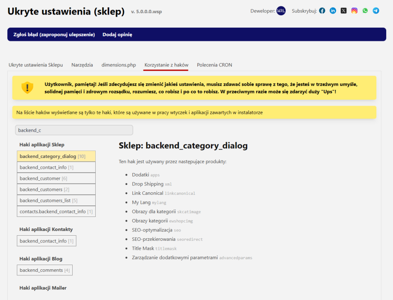Open the Instagram icon
This screenshot has width=393, height=300.
point(354,11)
